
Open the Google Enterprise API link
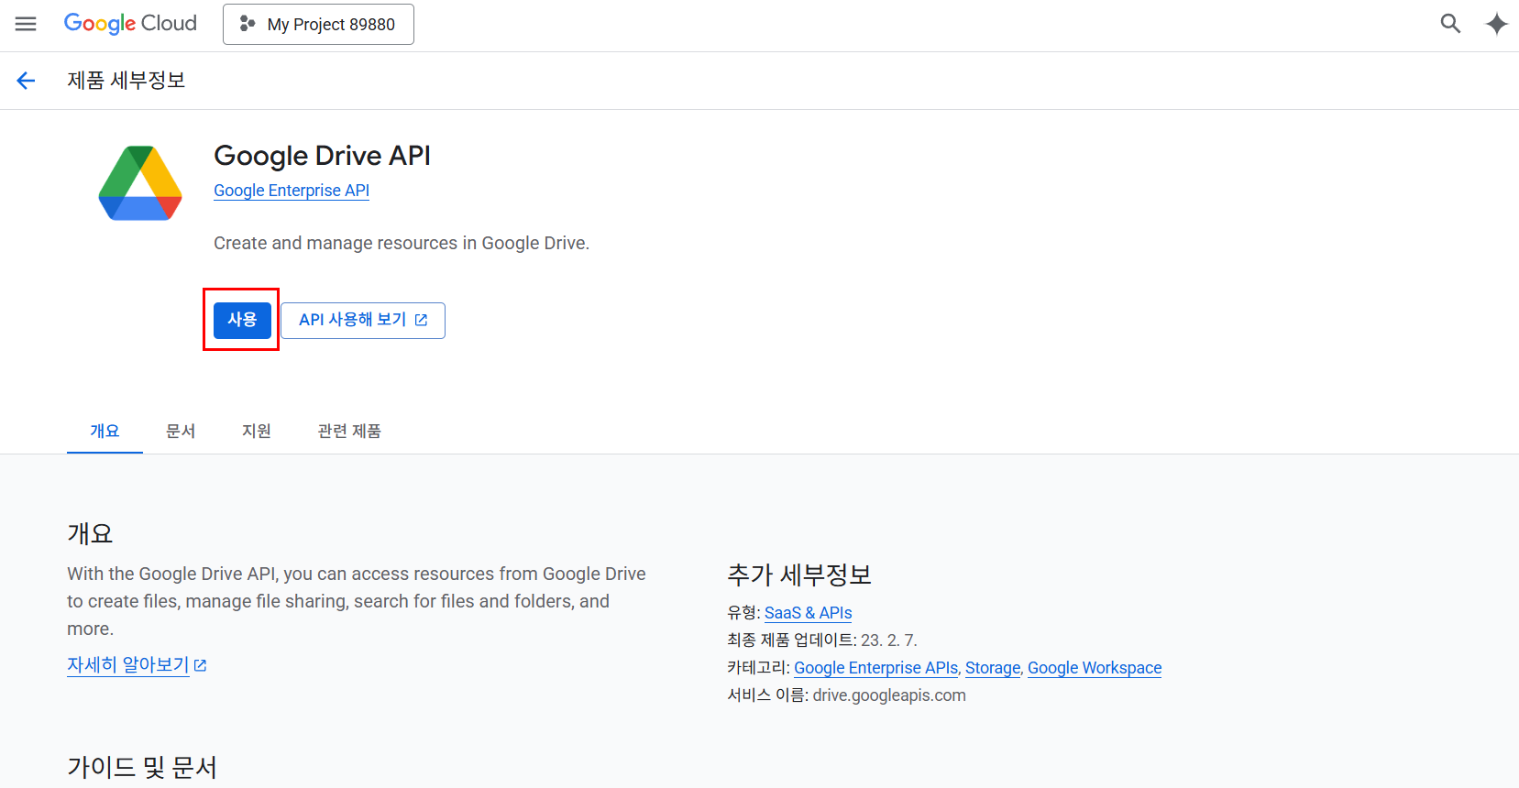pyautogui.click(x=292, y=191)
